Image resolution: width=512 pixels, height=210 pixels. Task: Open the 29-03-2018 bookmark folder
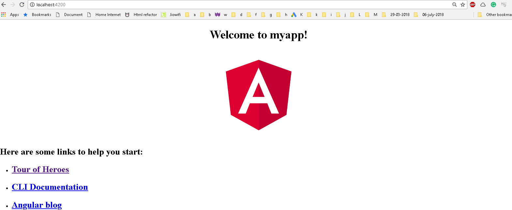[x=396, y=15]
